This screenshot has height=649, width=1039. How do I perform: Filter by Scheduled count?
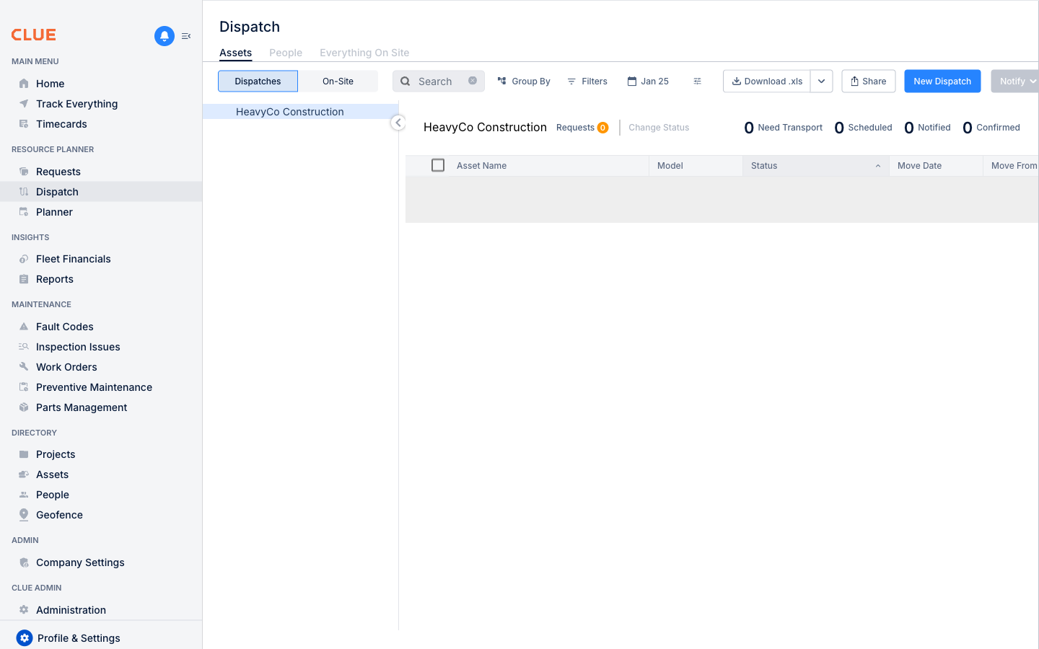pos(863,128)
